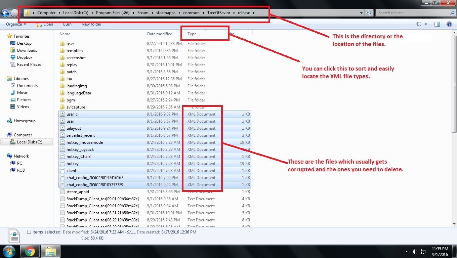Expand the address bar history dropdown

(361, 13)
